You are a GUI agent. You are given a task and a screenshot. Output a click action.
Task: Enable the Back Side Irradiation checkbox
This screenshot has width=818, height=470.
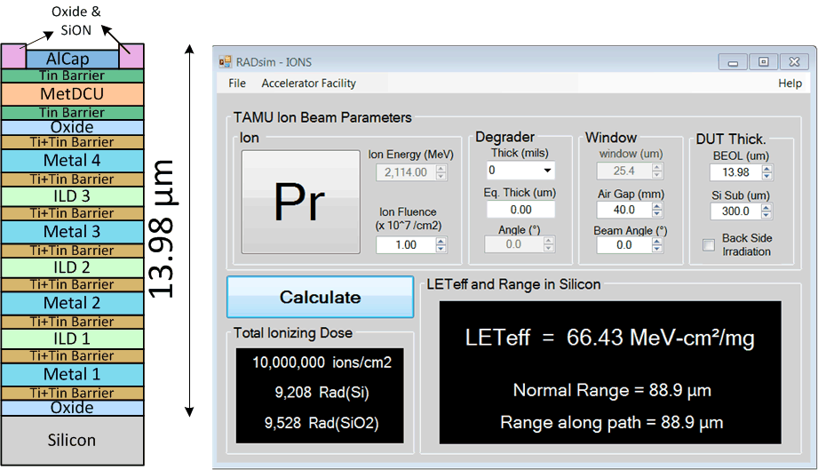pos(709,245)
